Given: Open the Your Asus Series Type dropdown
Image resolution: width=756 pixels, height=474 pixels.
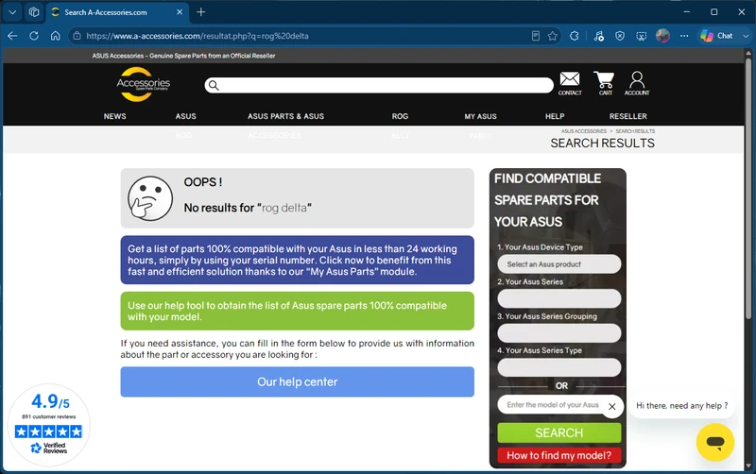Looking at the screenshot, I should tap(558, 367).
